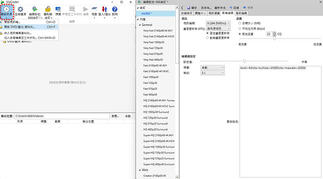This screenshot has height=179, width=323.
Task: Switch to the 調整大小 sizing tab
Action: [x=200, y=13]
